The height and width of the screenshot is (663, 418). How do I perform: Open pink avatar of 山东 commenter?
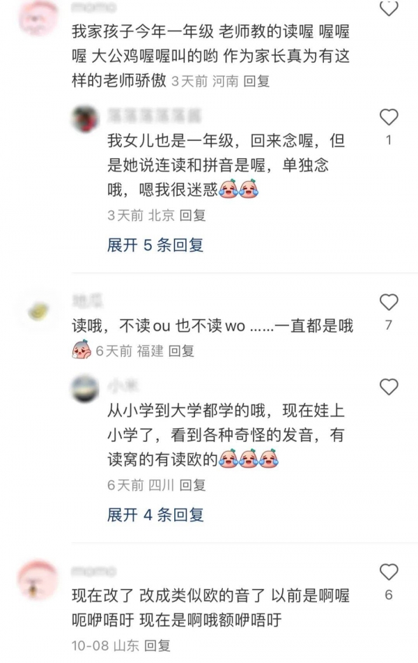(x=38, y=581)
